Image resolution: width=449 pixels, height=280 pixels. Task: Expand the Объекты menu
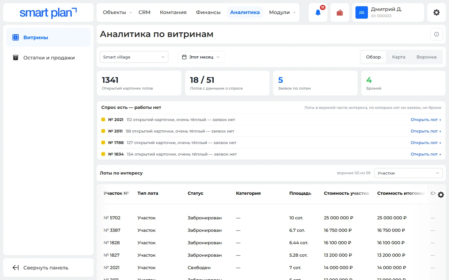(117, 12)
